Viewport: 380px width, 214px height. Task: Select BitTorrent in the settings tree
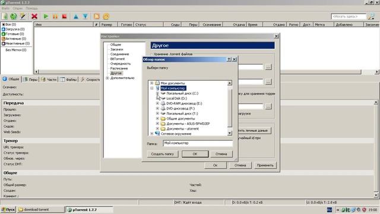click(x=118, y=59)
